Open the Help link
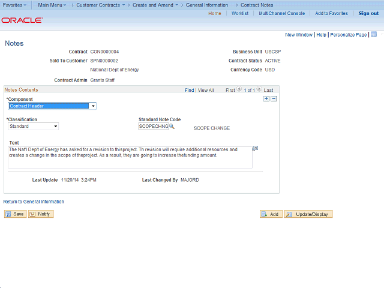The image size is (384, 288). (322, 35)
